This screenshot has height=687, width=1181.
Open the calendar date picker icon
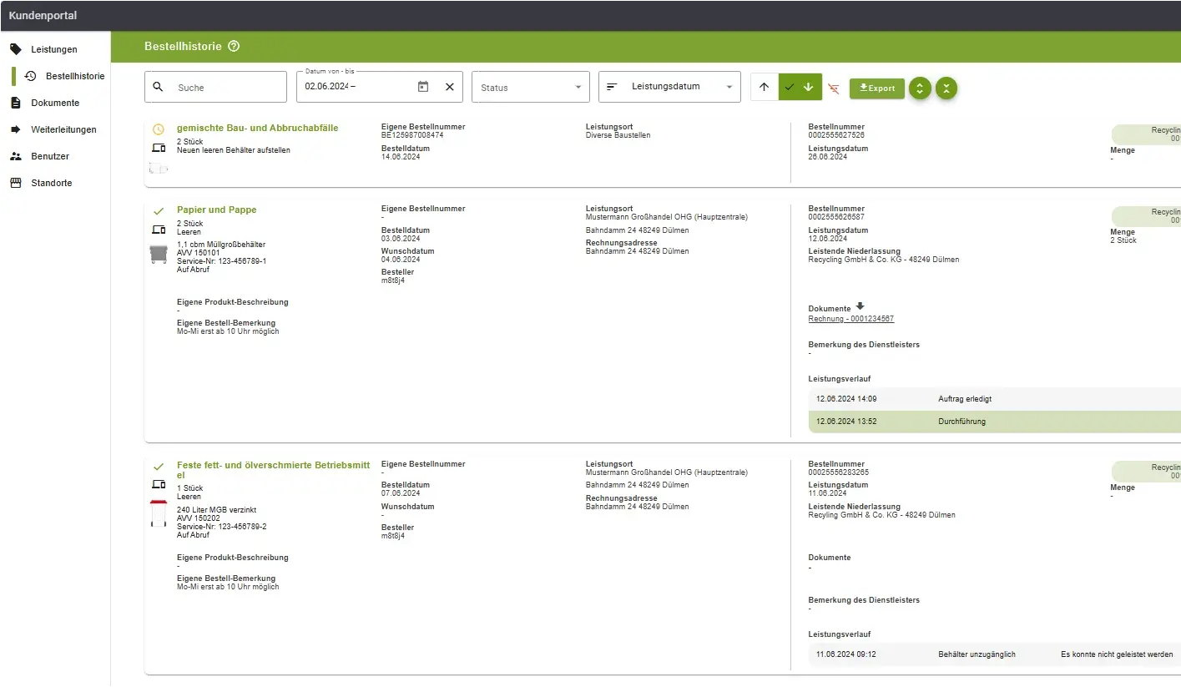point(423,87)
